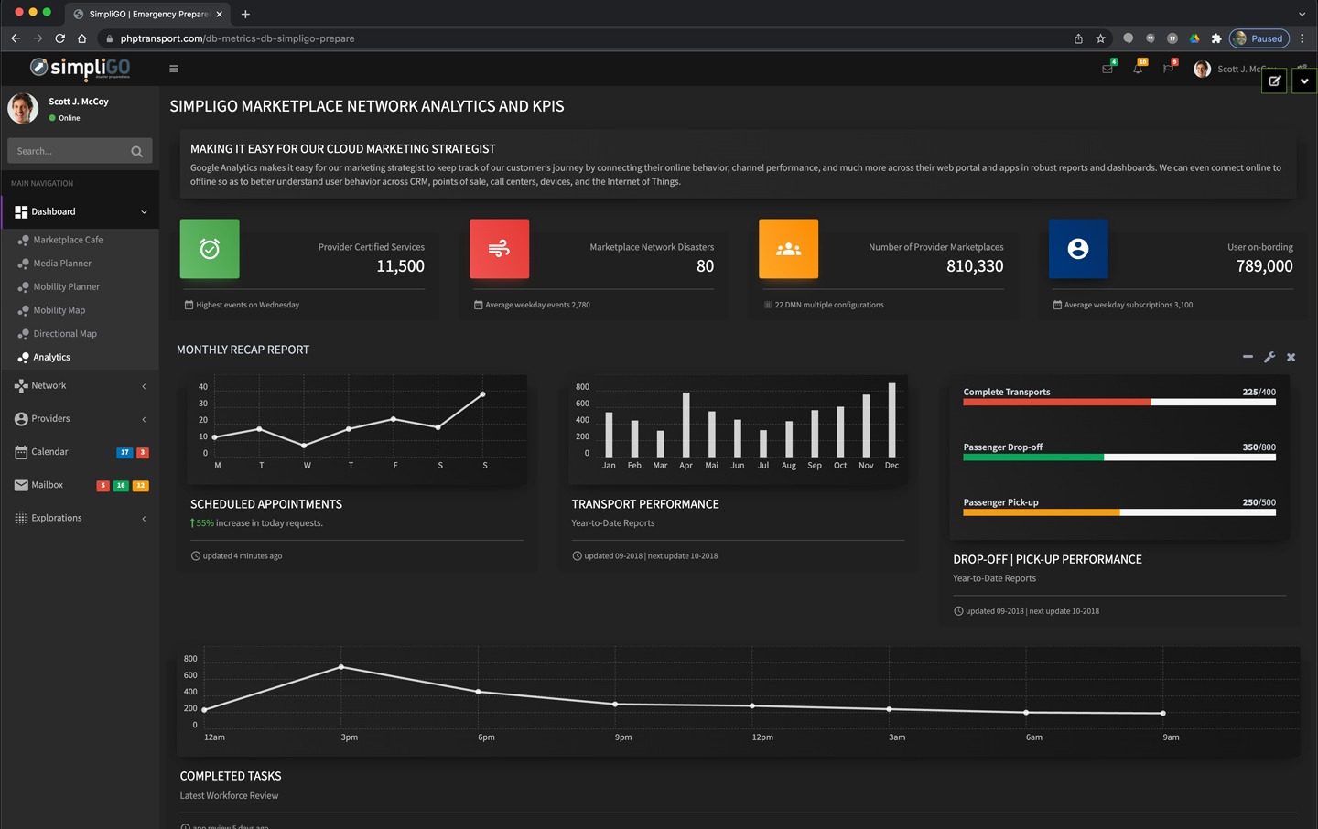Click the red Marketplace Network Disasters icon

[499, 249]
